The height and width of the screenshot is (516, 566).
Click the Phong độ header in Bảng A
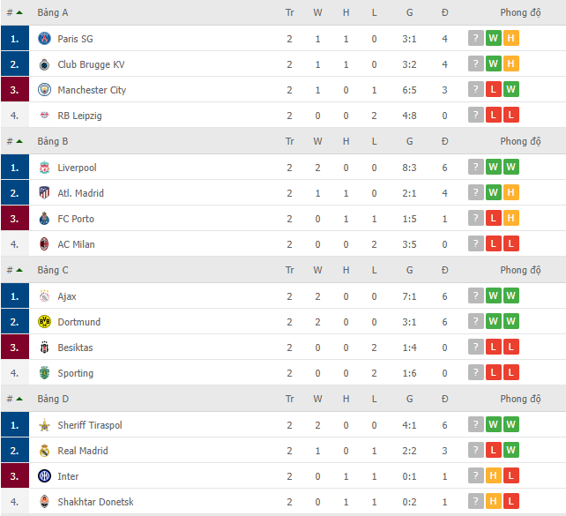[520, 12]
